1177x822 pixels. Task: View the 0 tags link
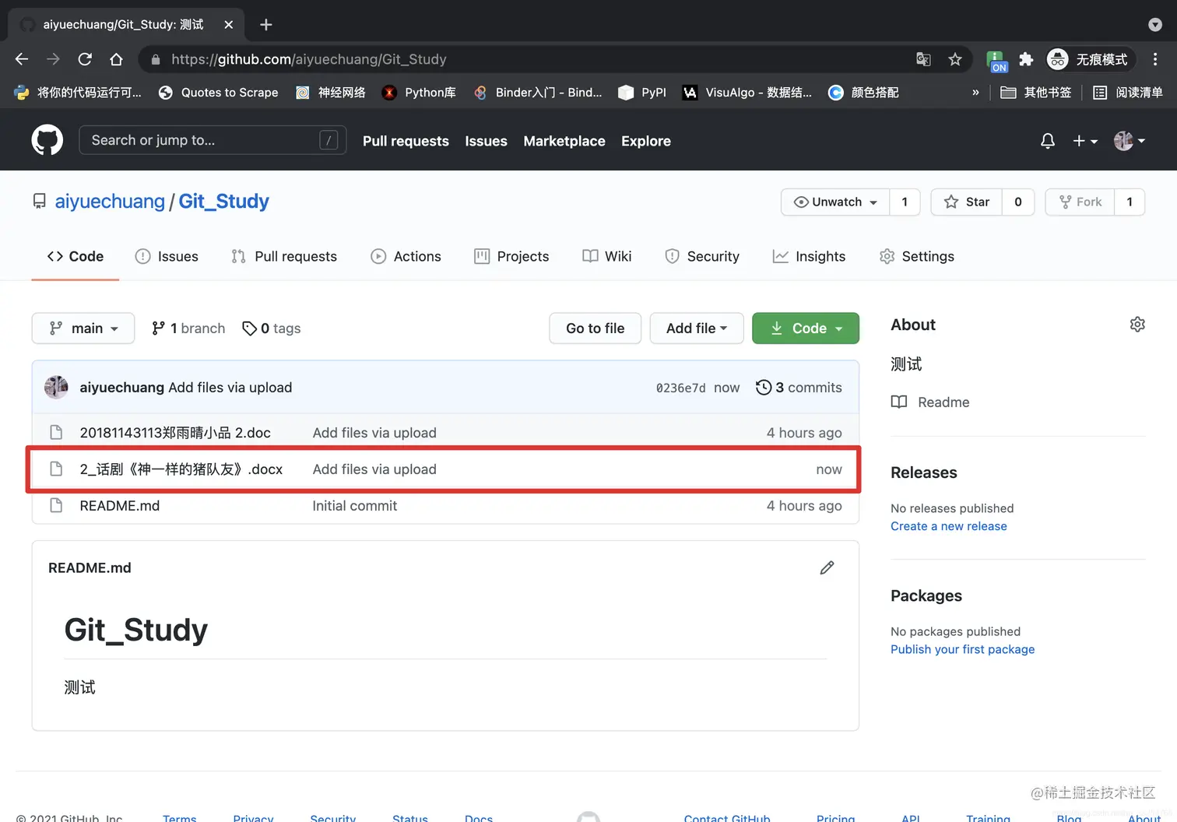pyautogui.click(x=271, y=328)
